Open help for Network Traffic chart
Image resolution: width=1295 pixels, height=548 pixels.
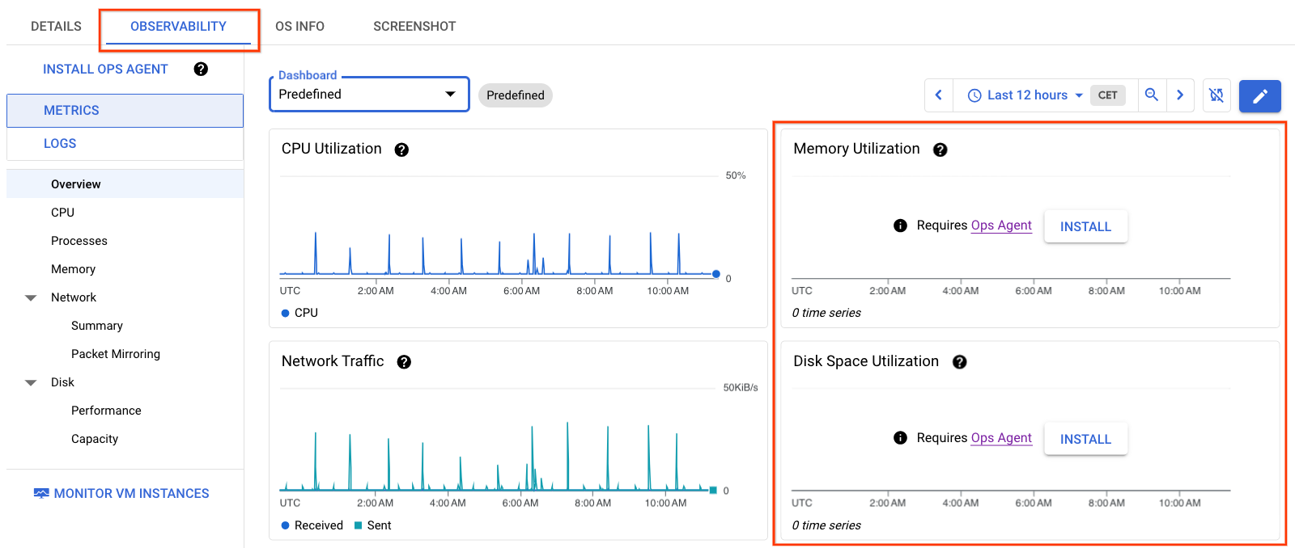404,362
